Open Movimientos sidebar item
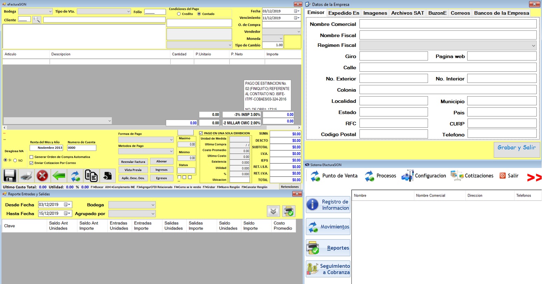This screenshot has width=542, height=284. point(328,227)
